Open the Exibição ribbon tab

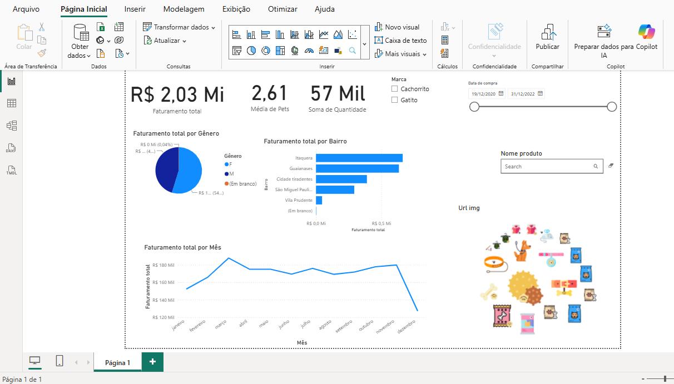(x=236, y=9)
